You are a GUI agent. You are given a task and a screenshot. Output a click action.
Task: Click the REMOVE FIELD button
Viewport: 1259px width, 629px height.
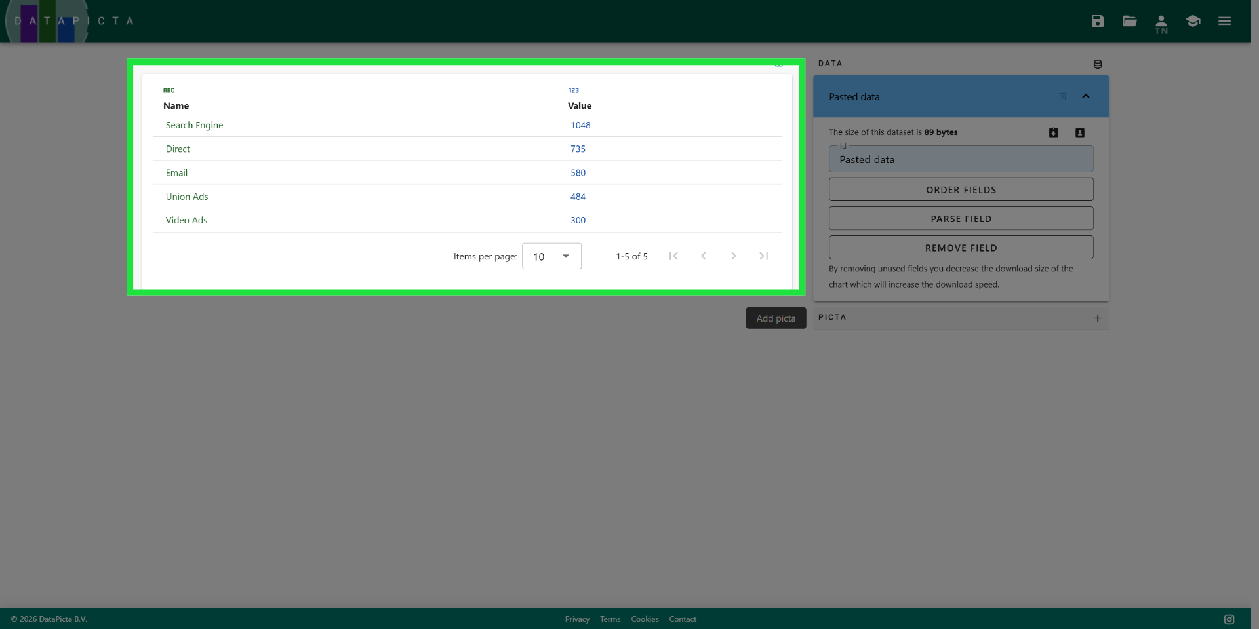[x=961, y=248]
